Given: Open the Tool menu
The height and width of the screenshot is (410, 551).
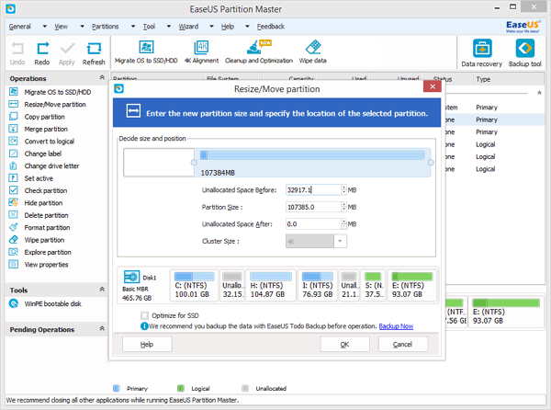Looking at the screenshot, I should tap(149, 27).
